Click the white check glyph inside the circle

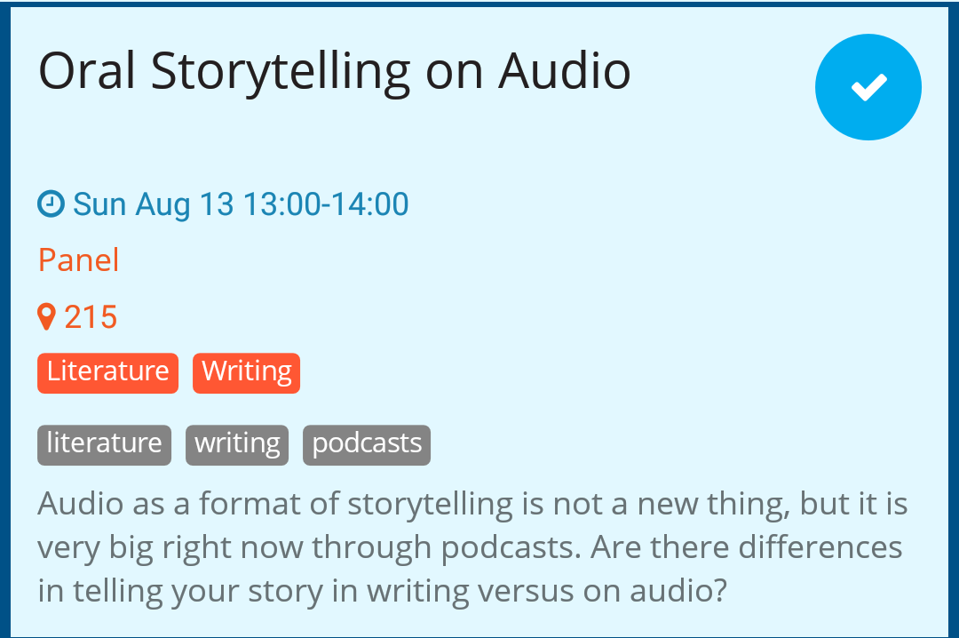click(869, 88)
